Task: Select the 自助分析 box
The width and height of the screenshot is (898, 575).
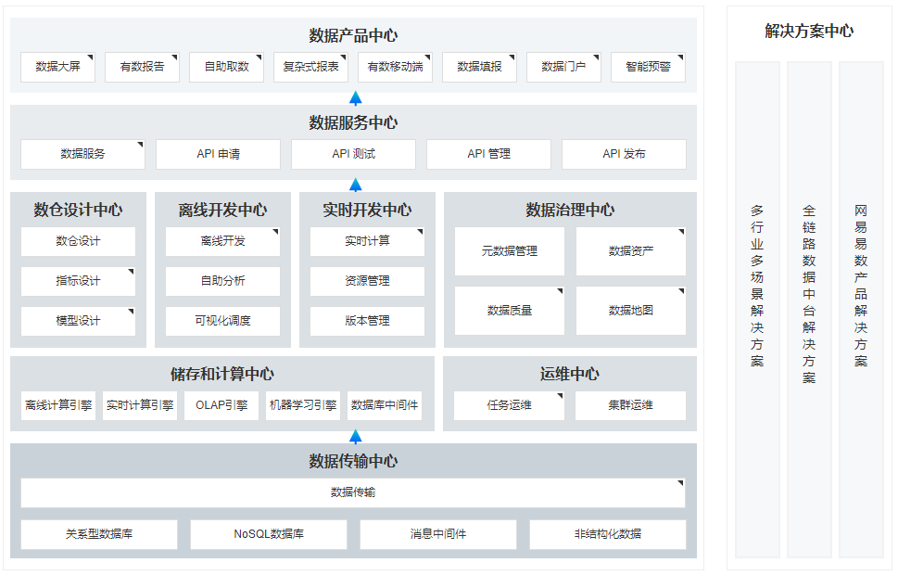Action: point(222,281)
